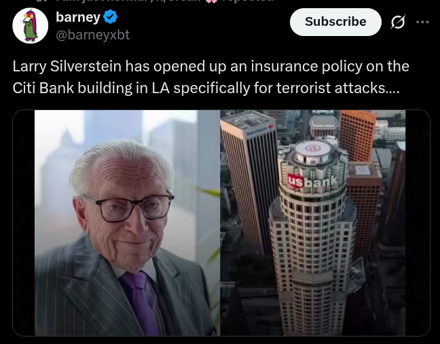This screenshot has width=440, height=344.
Task: Open barney's profile avatar picture
Action: (31, 26)
